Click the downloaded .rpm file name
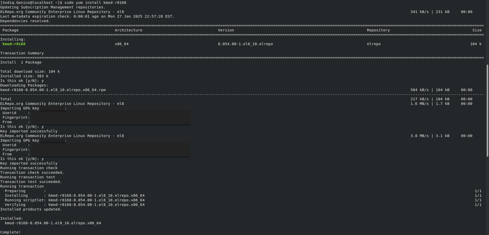489x235 pixels. pos(53,90)
